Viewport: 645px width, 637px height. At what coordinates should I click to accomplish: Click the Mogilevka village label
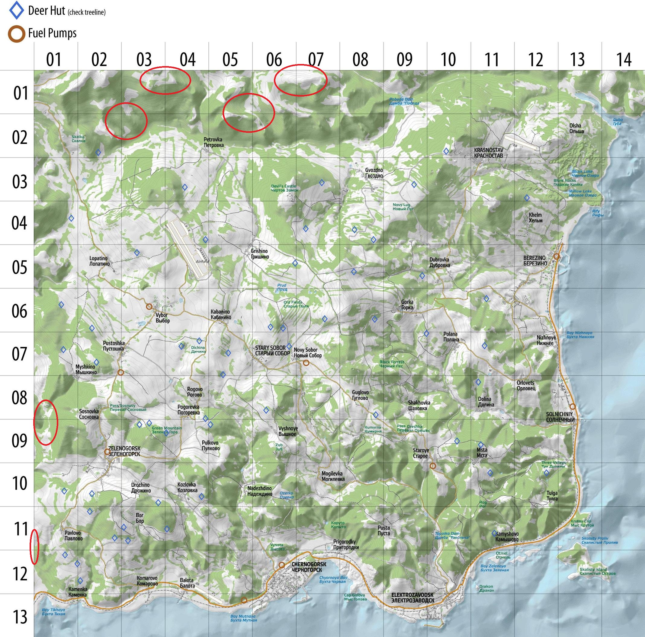[x=333, y=476]
